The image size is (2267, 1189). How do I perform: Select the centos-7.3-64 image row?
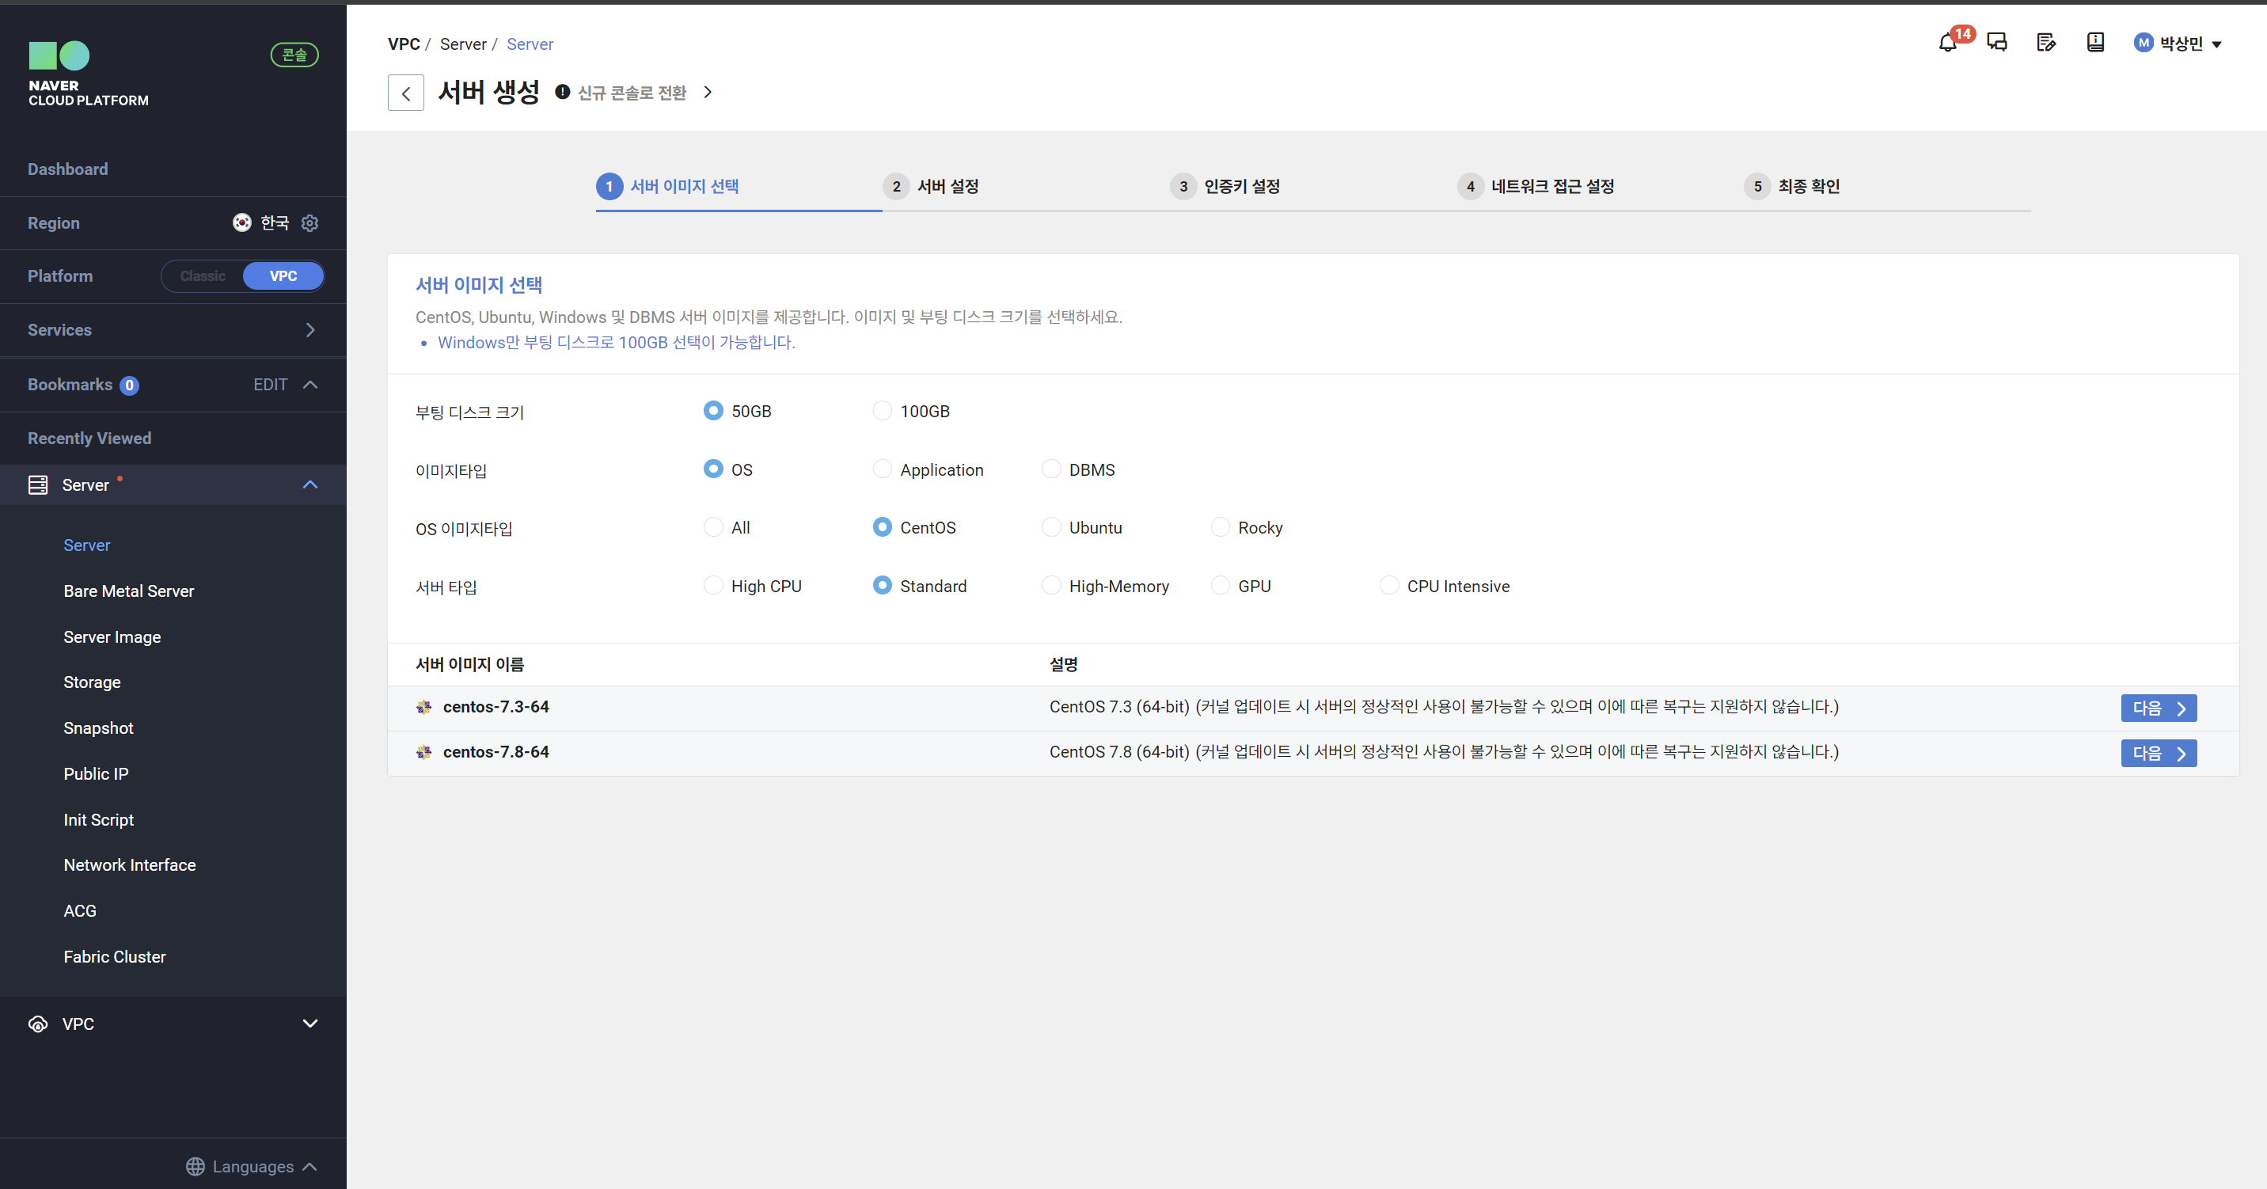(x=496, y=708)
